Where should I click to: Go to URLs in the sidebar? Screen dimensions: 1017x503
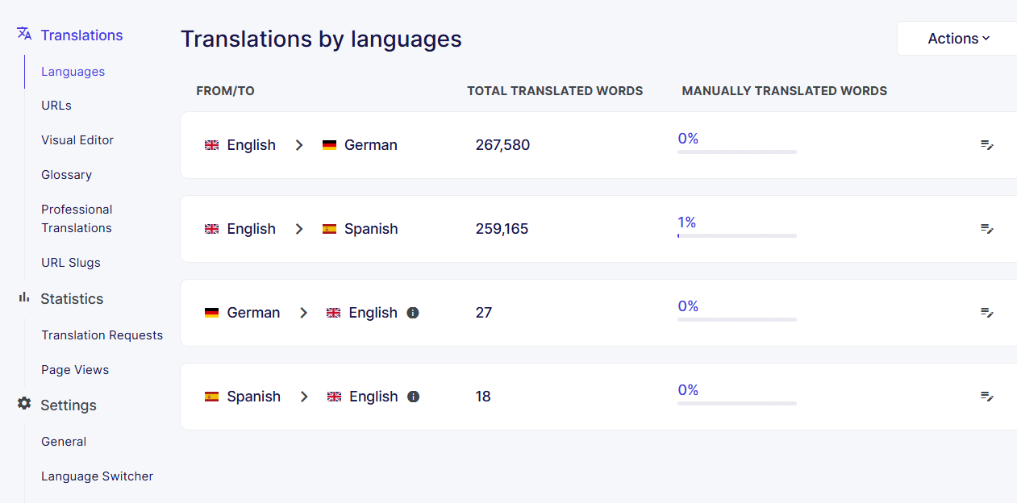pyautogui.click(x=56, y=106)
